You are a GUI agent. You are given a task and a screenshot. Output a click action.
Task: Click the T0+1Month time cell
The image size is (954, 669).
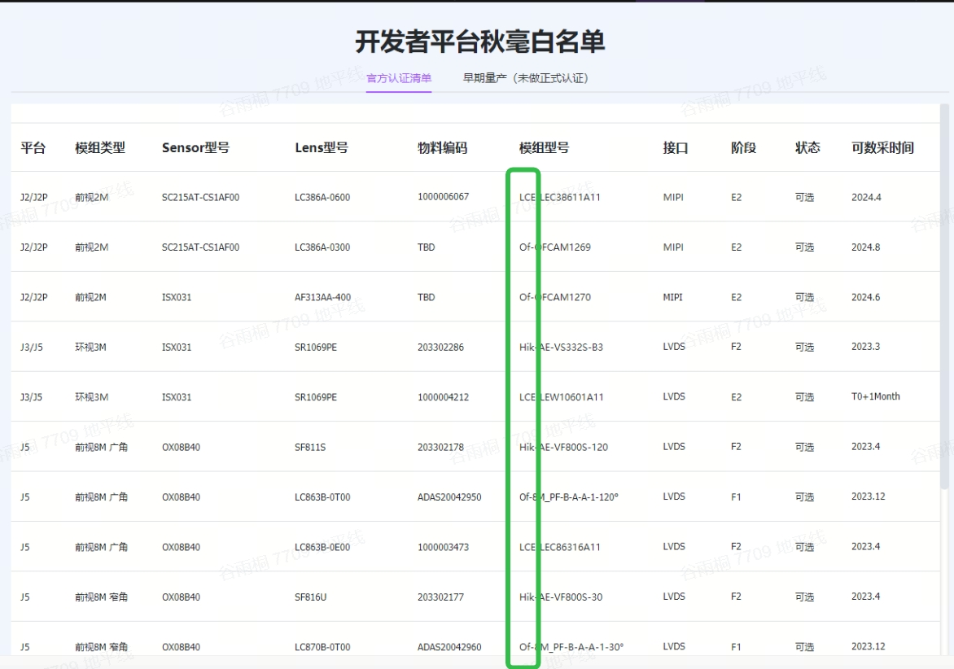pos(876,397)
